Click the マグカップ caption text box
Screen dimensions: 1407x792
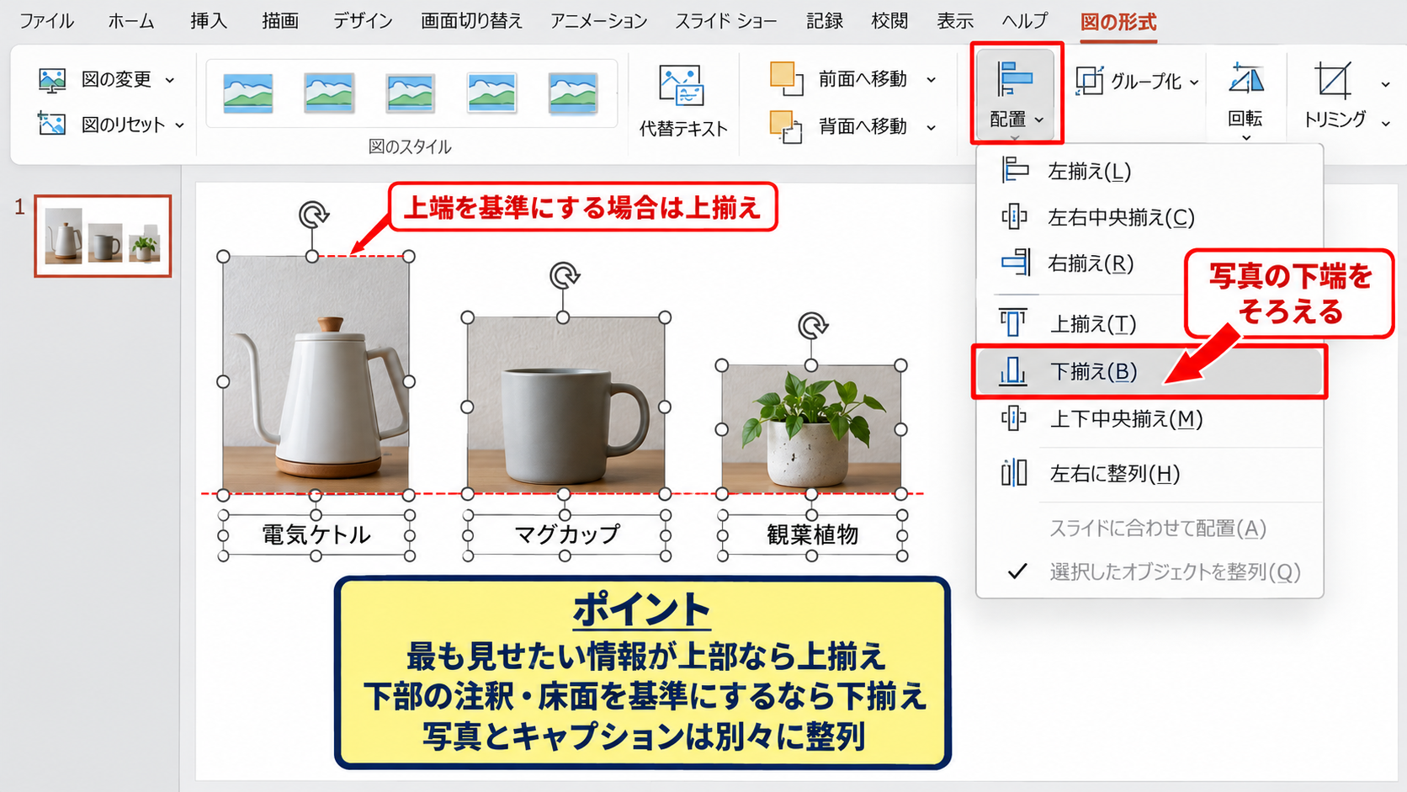(566, 534)
